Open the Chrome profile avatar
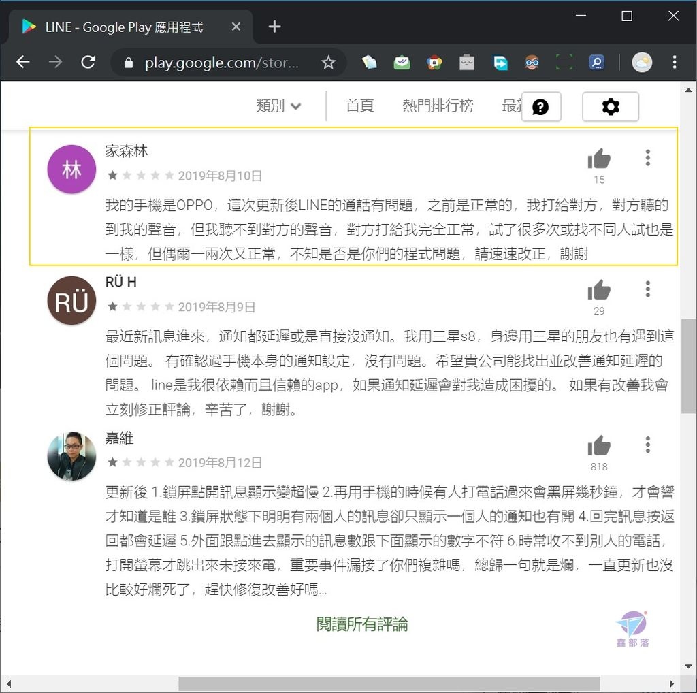 tap(642, 62)
